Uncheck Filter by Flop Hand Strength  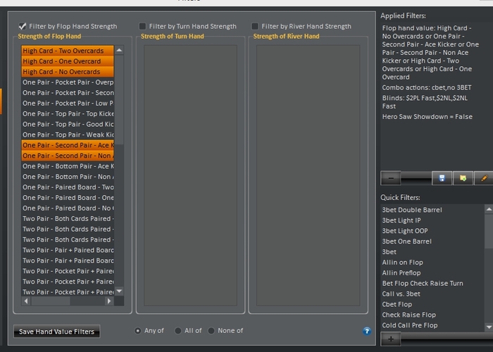23,26
